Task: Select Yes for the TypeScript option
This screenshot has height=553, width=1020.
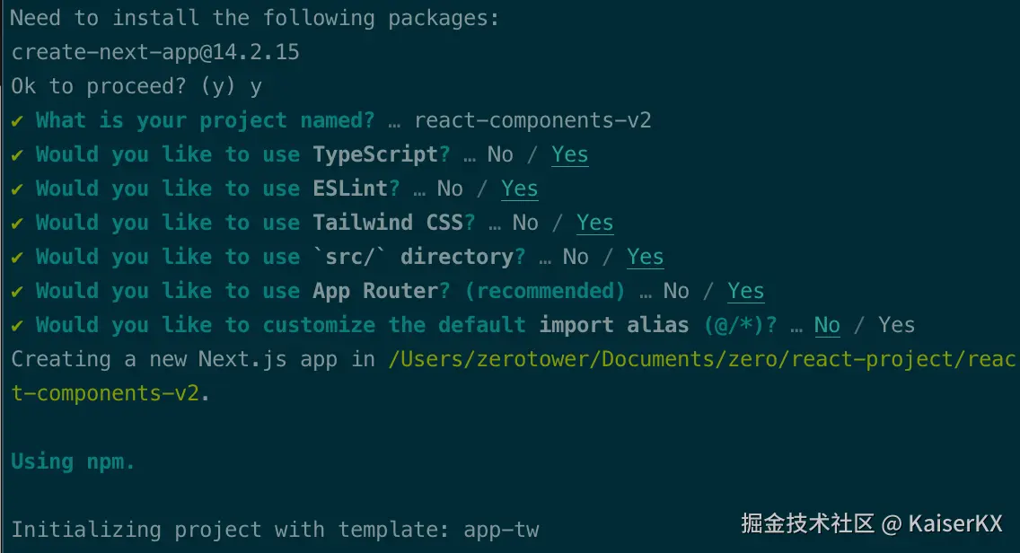Action: pos(570,155)
